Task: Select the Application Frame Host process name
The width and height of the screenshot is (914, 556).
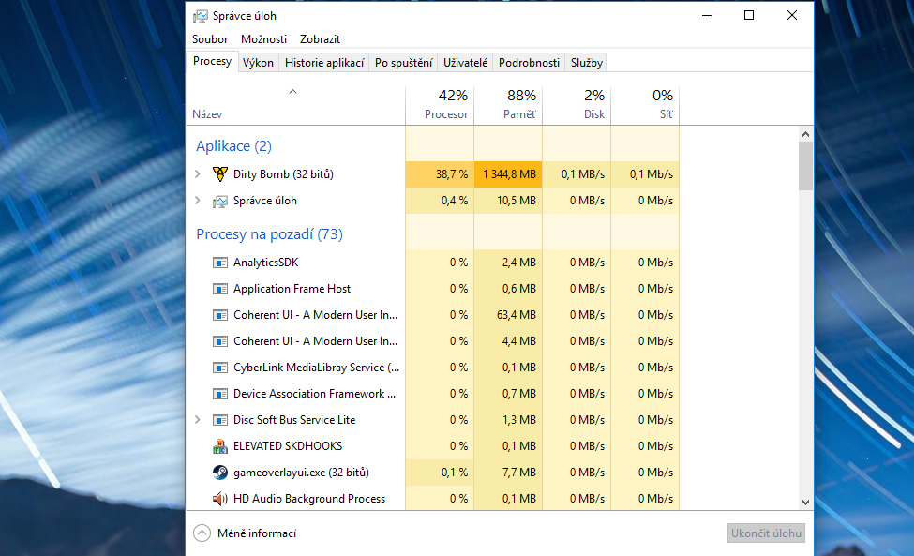Action: (x=292, y=289)
